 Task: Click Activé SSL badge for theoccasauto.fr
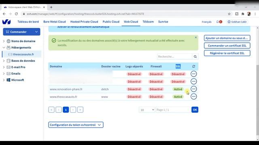178,97
